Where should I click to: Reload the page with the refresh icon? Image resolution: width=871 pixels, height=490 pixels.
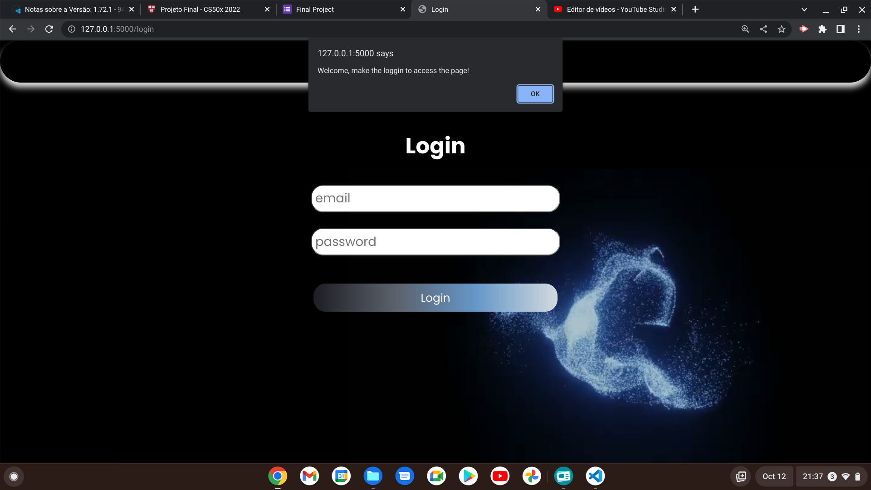click(x=49, y=29)
